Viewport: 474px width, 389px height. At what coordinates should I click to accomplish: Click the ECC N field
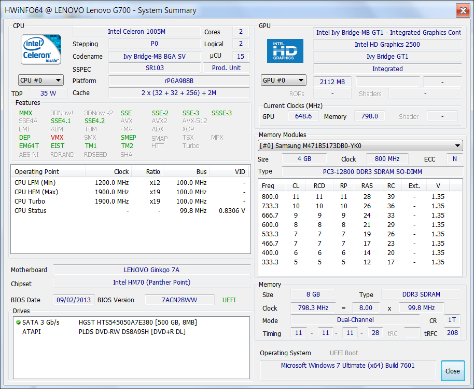[x=455, y=158]
